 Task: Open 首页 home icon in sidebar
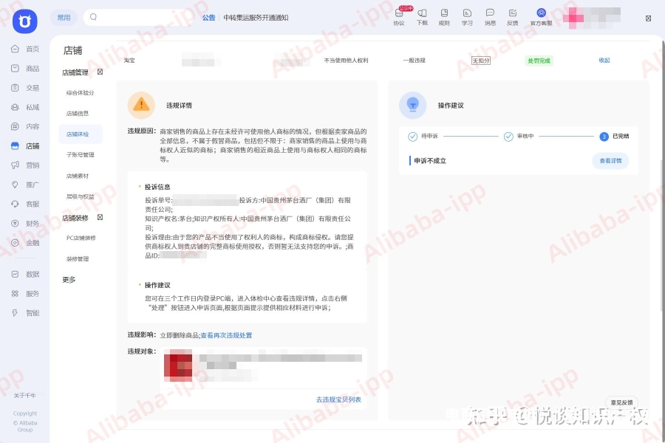click(x=15, y=49)
